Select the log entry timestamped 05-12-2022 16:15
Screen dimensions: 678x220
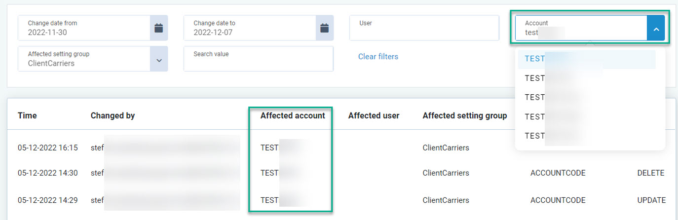coord(47,147)
